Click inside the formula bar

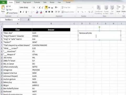click(78, 20)
